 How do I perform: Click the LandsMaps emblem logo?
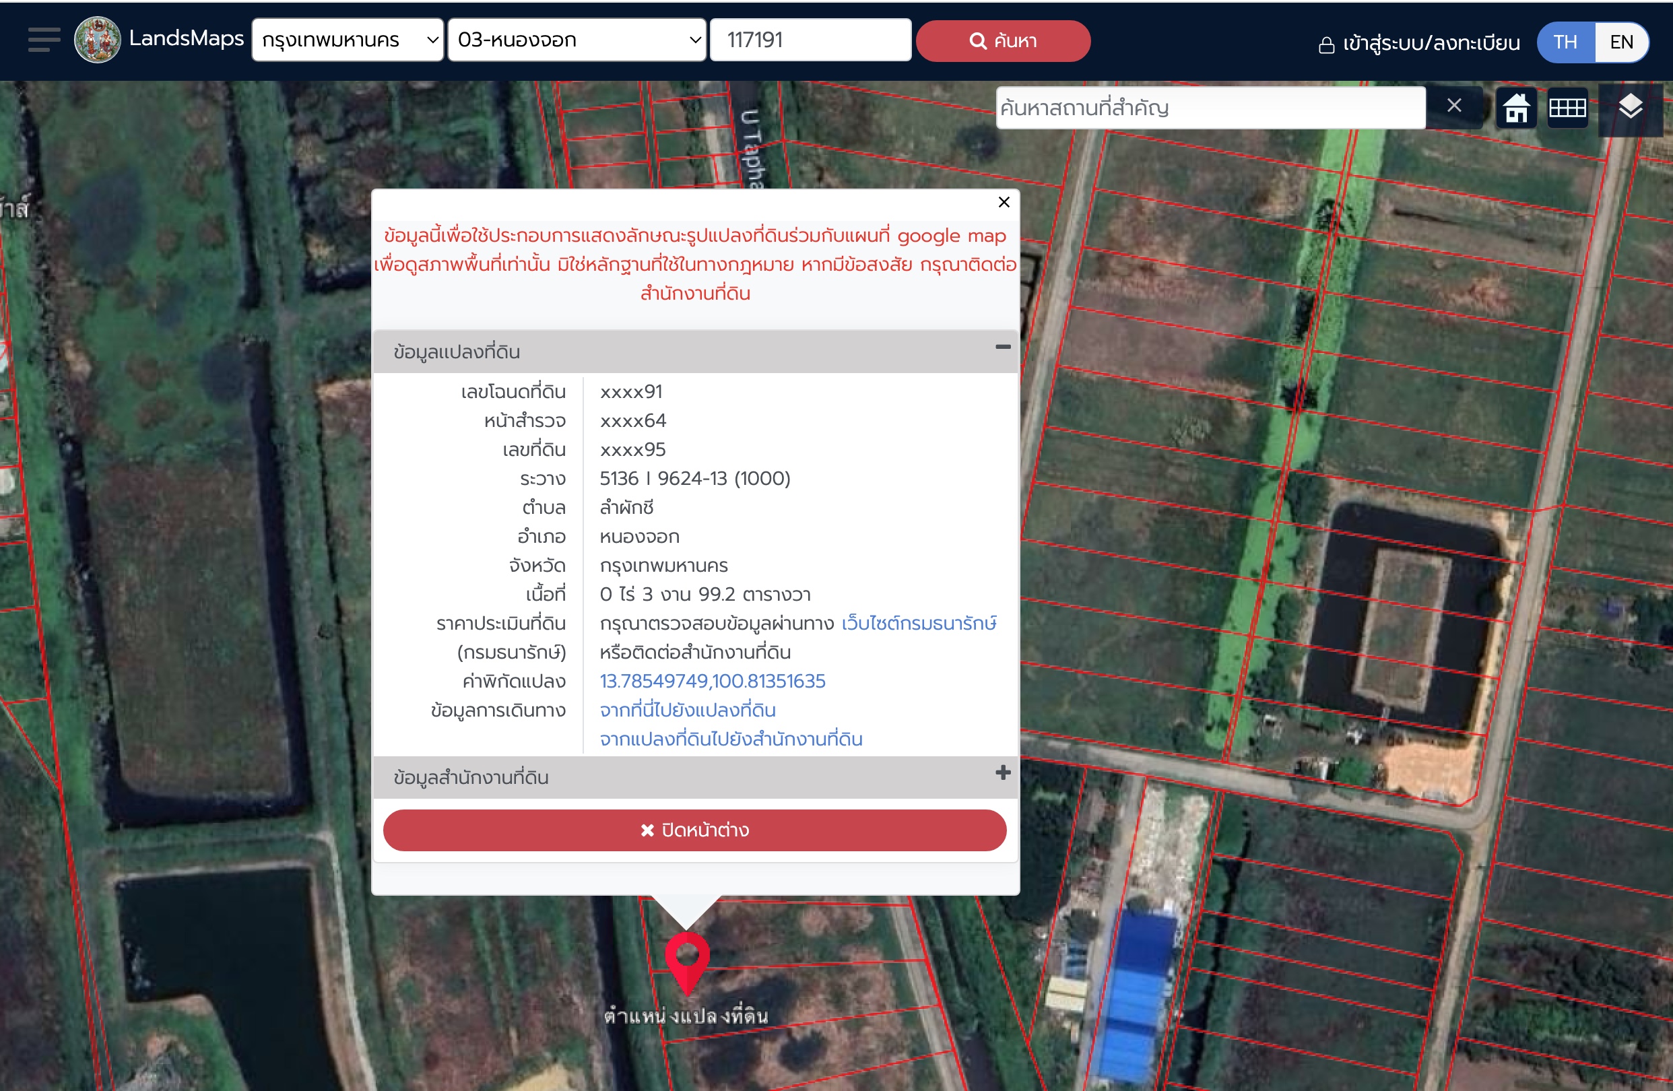point(97,40)
